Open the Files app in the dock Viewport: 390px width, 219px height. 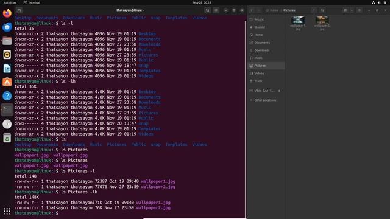[7, 41]
